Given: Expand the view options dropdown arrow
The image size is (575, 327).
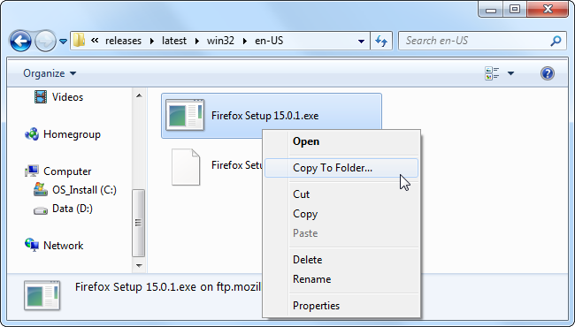Looking at the screenshot, I should pos(510,73).
